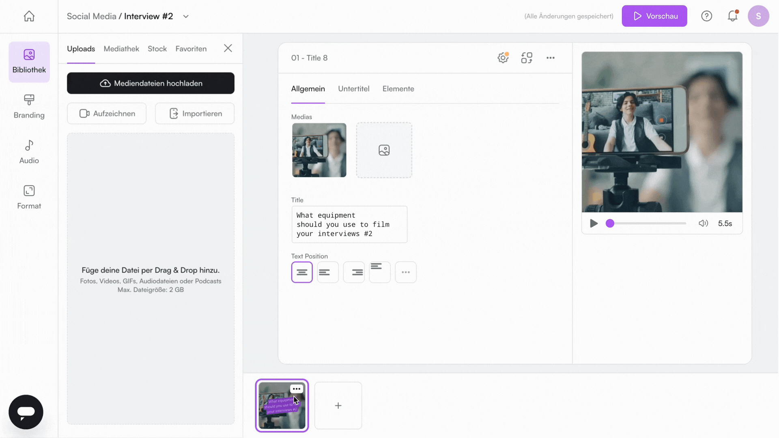Screen dimensions: 779x438
Task: Click the empty media placeholder slot
Action: pos(384,150)
